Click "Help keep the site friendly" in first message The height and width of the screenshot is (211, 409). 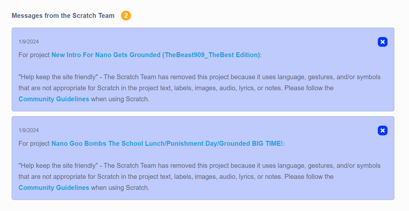(x=58, y=77)
